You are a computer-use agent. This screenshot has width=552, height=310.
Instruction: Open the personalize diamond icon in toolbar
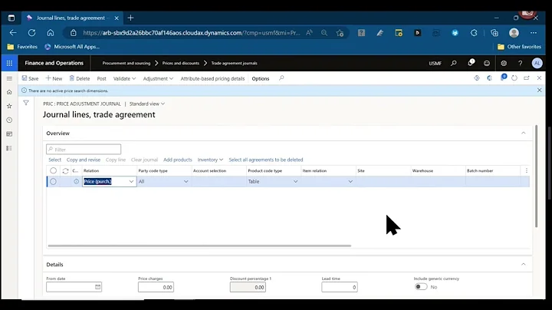(x=477, y=77)
